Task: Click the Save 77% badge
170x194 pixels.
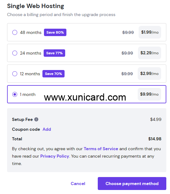Action: click(54, 53)
